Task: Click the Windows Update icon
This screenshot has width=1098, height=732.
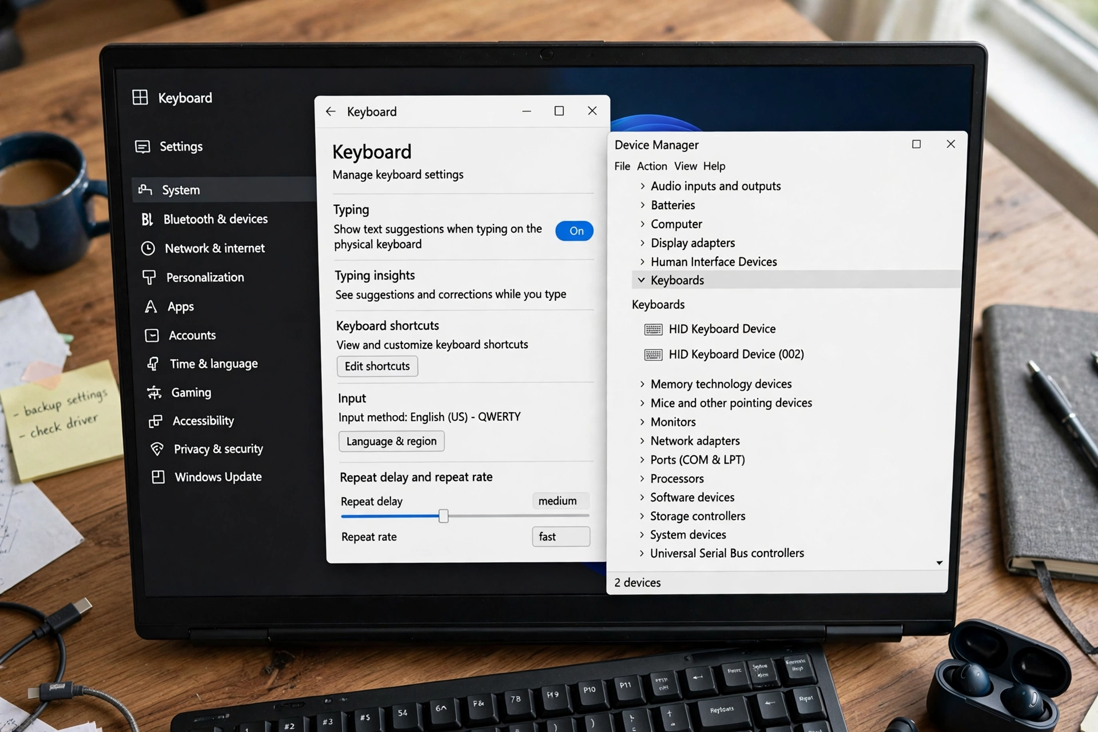Action: click(x=158, y=477)
